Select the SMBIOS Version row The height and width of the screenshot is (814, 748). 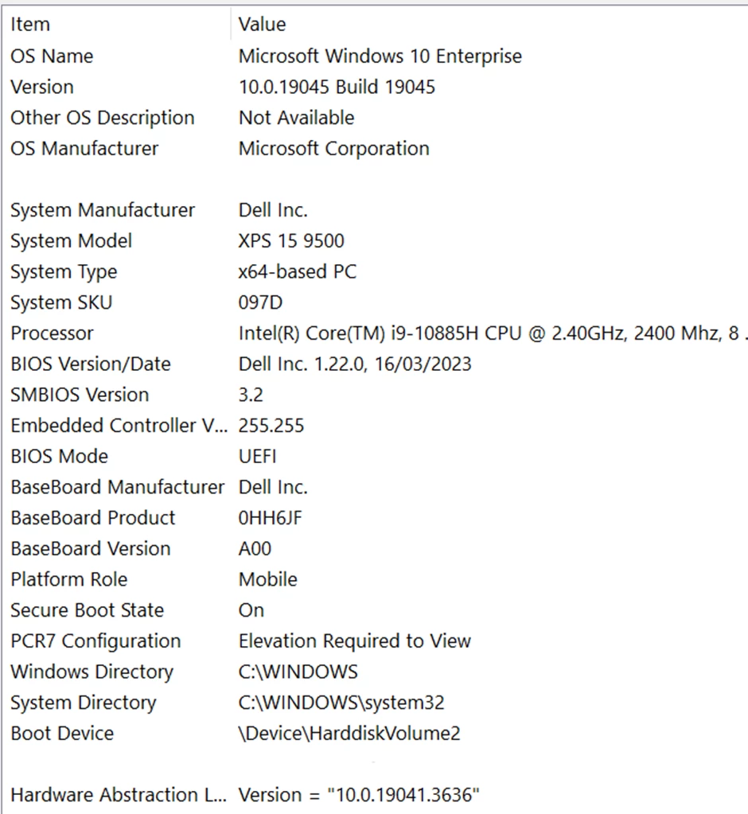(x=375, y=395)
